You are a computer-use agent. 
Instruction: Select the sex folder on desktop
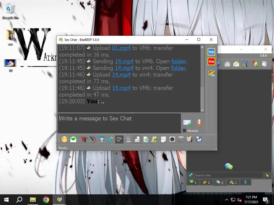click(10, 38)
